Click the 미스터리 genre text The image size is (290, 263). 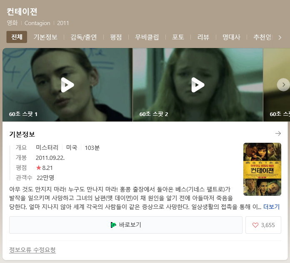[47, 147]
